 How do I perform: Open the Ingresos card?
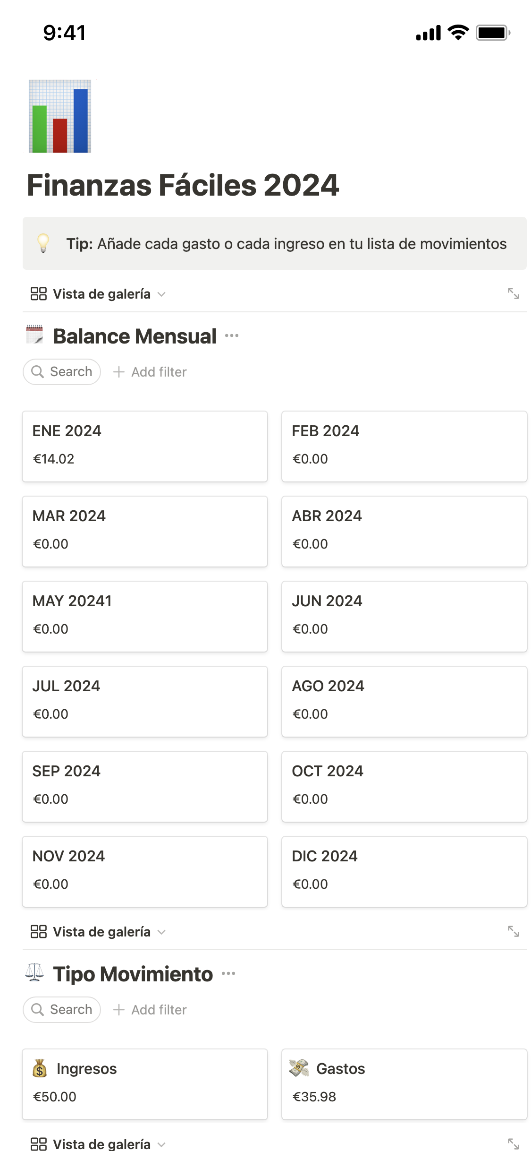click(x=145, y=1084)
